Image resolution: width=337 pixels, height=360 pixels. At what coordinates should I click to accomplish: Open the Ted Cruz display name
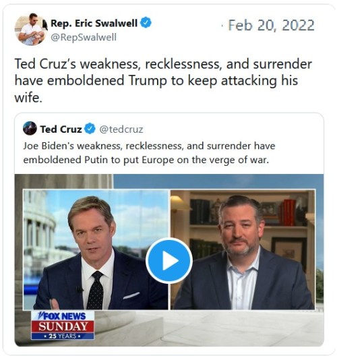point(61,129)
